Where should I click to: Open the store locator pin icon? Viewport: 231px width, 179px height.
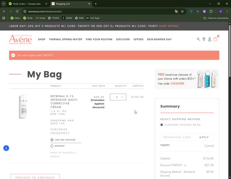coord(204,39)
